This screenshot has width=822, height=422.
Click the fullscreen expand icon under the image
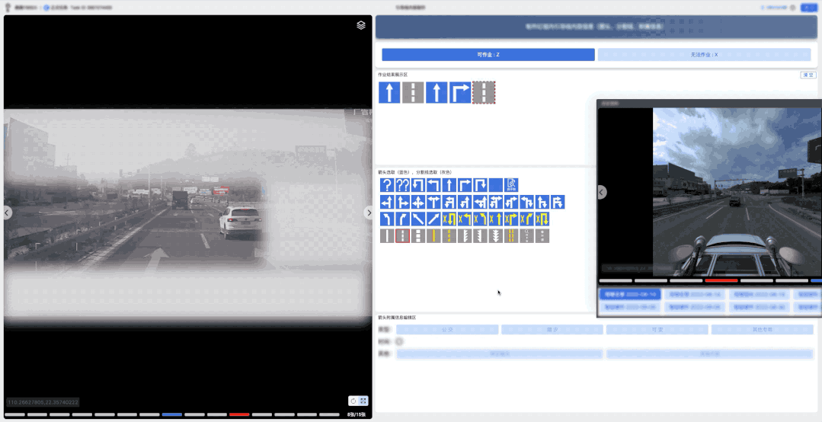(x=363, y=401)
